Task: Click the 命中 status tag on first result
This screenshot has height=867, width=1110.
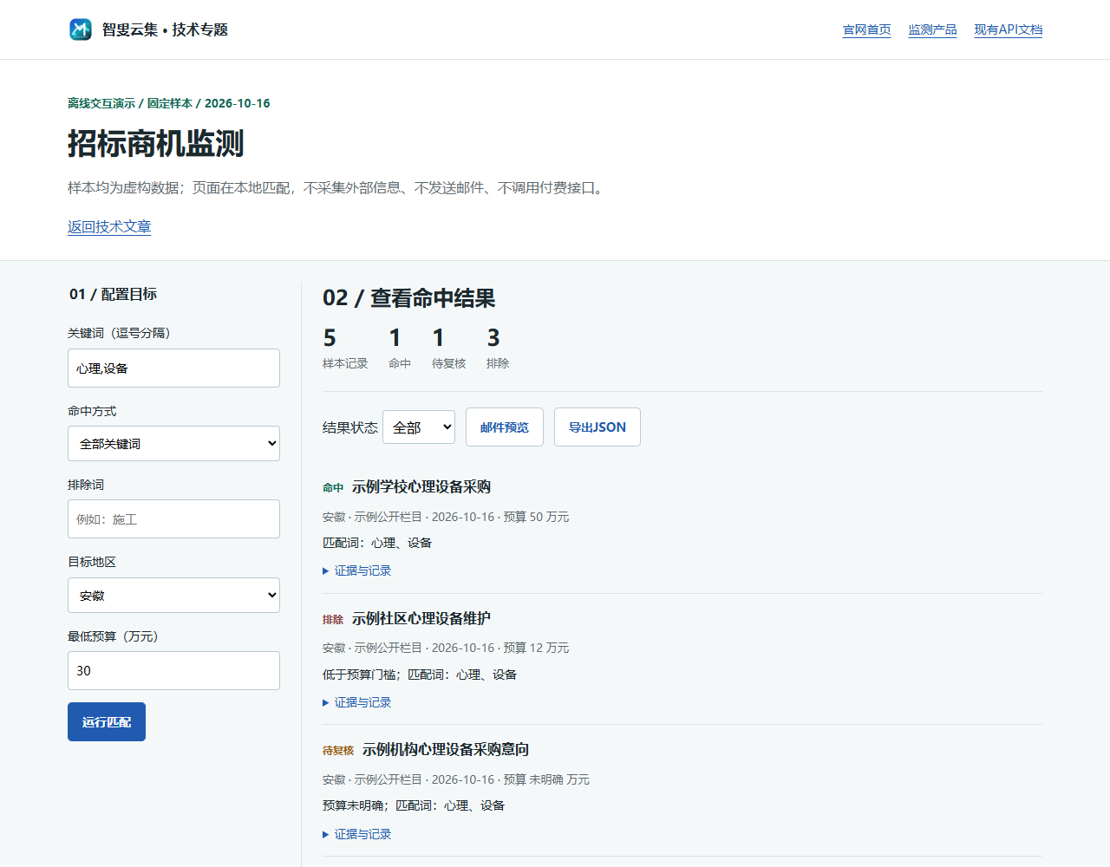Action: click(x=333, y=488)
